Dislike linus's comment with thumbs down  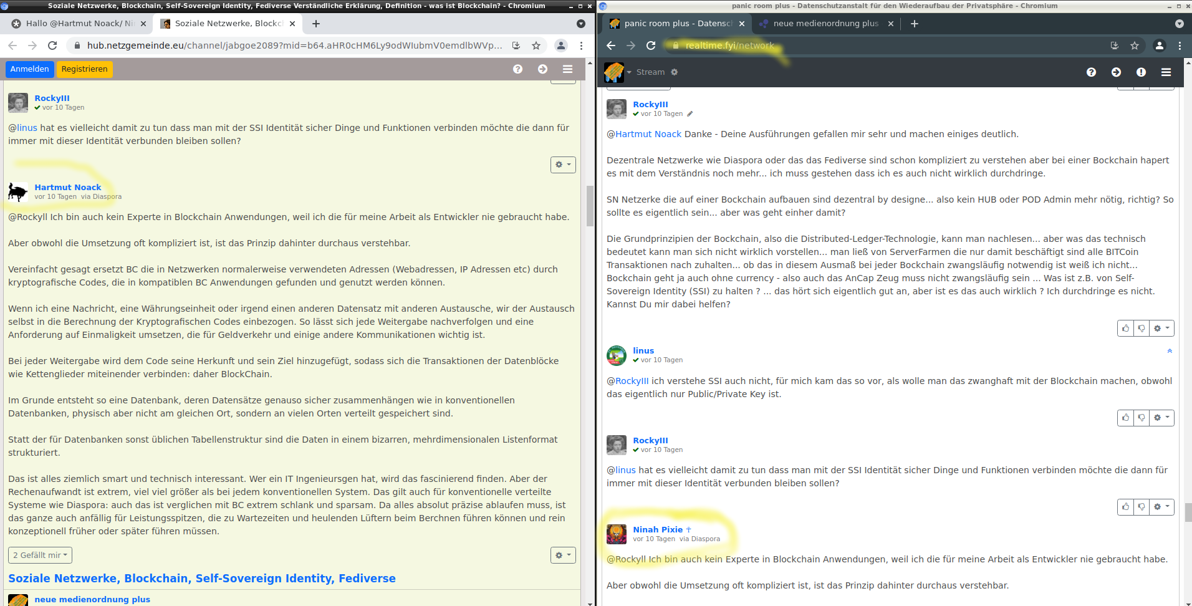tap(1142, 418)
